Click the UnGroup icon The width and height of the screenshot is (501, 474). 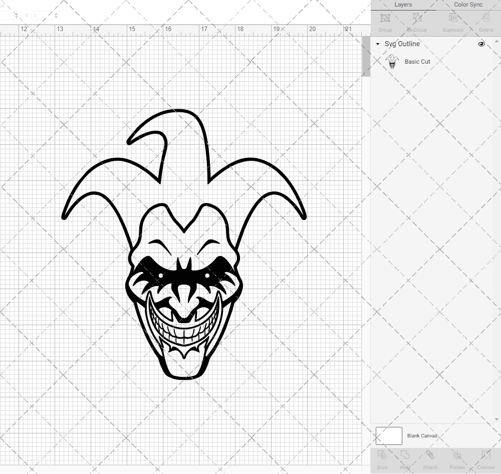click(417, 21)
